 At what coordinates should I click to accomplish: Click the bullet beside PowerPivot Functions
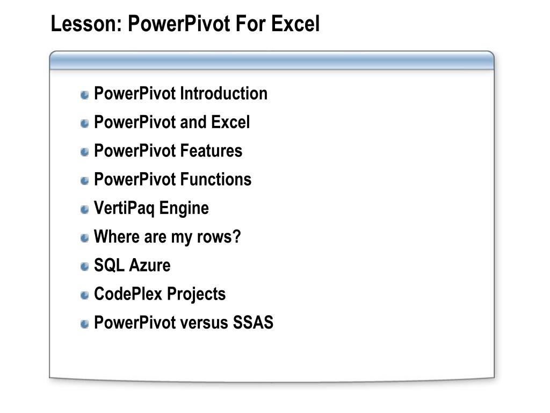(85, 181)
